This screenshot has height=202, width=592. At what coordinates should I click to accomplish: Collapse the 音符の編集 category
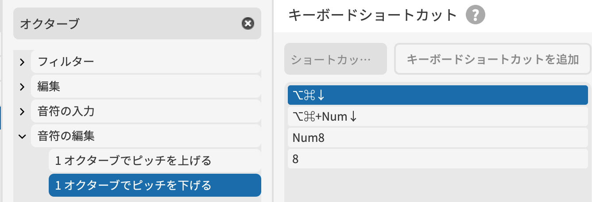(x=22, y=137)
